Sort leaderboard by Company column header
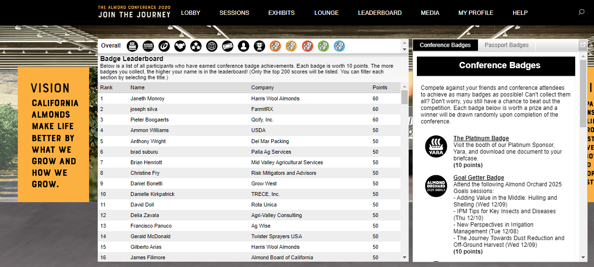The height and width of the screenshot is (267, 594). [x=262, y=87]
